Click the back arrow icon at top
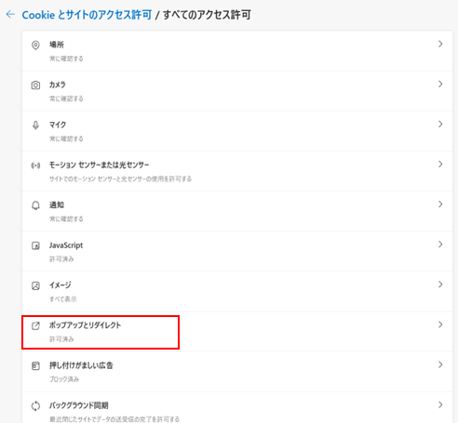The image size is (458, 423). [x=10, y=14]
